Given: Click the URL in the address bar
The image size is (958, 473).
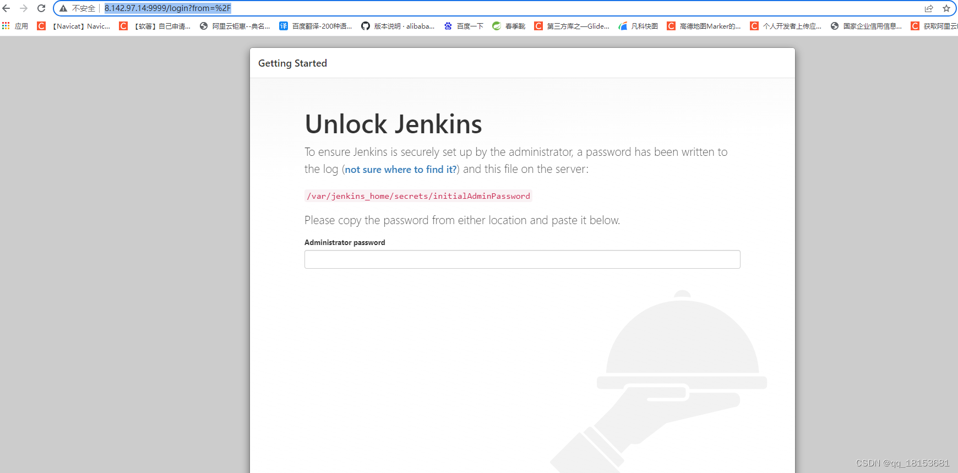Looking at the screenshot, I should pyautogui.click(x=168, y=8).
